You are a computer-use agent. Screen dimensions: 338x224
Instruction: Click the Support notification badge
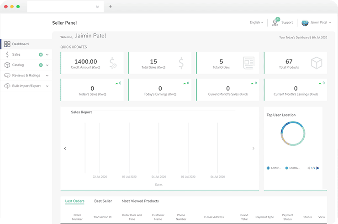pyautogui.click(x=278, y=19)
